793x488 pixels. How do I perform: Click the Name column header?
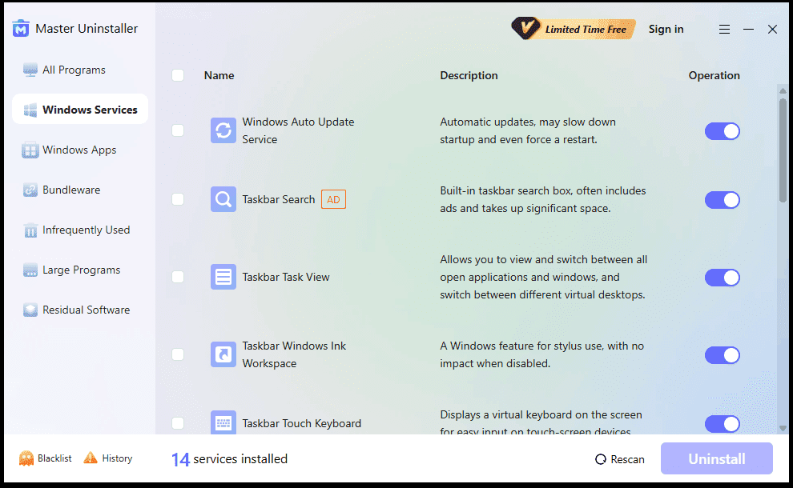coord(219,75)
